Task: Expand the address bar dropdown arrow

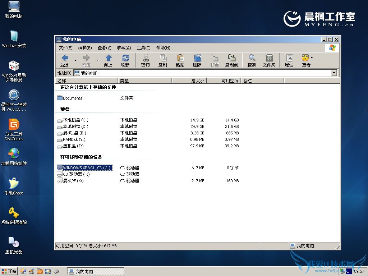Action: (x=334, y=73)
